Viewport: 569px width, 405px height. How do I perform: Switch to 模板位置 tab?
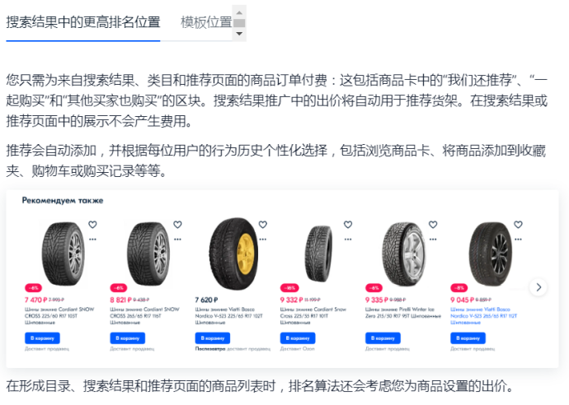(206, 22)
